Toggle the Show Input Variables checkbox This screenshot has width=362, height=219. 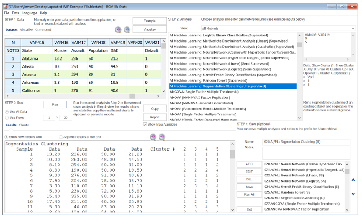click(x=145, y=125)
